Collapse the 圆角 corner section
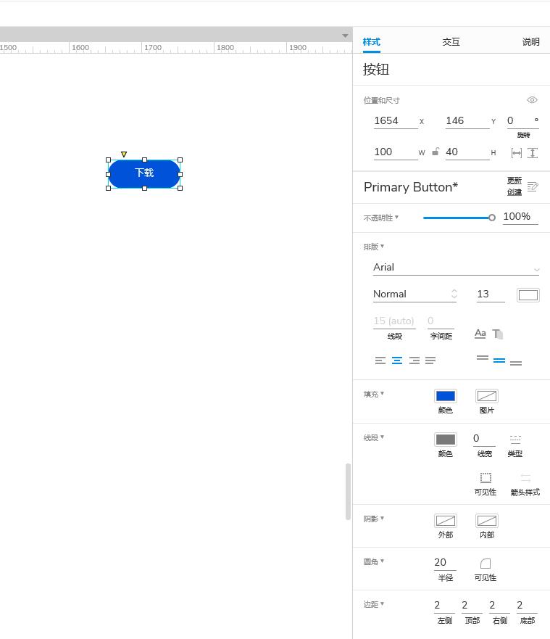This screenshot has width=550, height=639. [374, 561]
